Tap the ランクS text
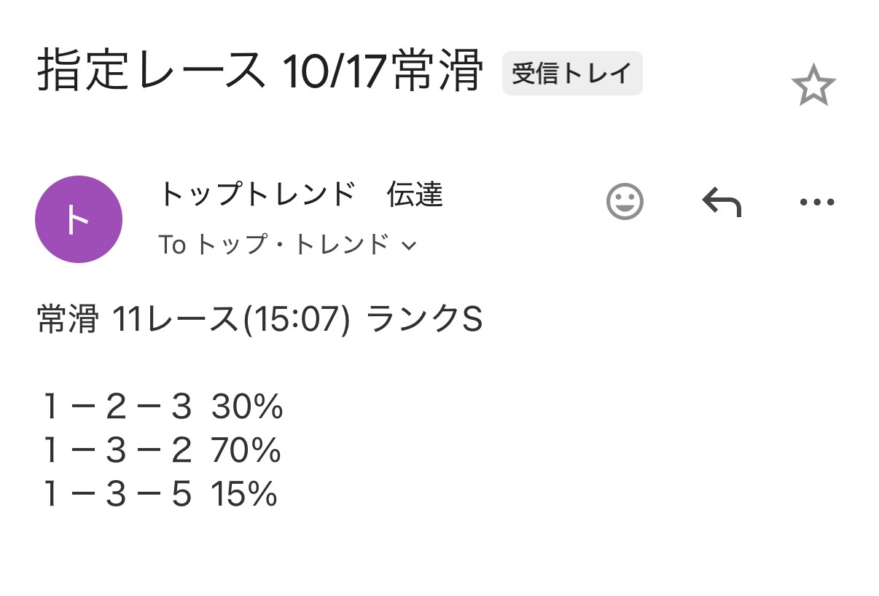This screenshot has width=879, height=596. 424,321
